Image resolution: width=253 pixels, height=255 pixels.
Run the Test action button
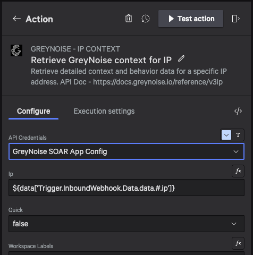pos(191,19)
